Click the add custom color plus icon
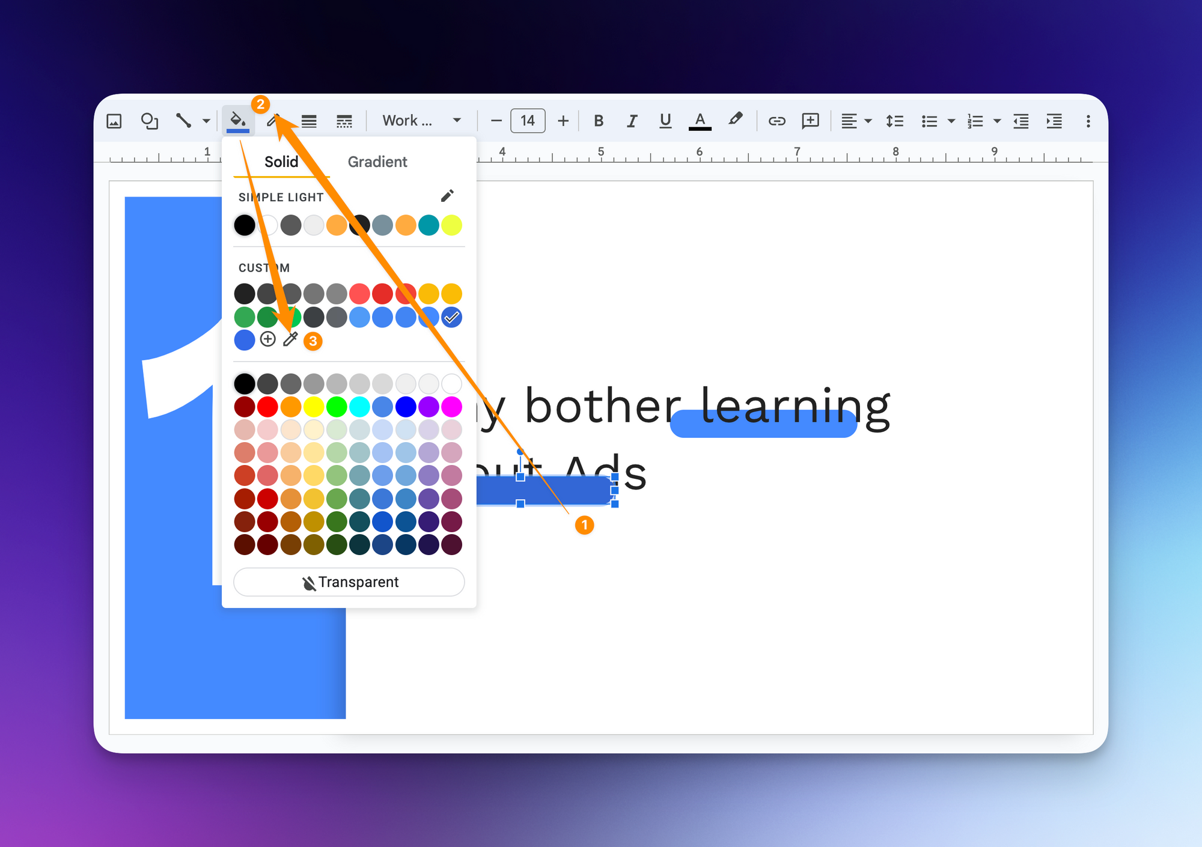 267,339
